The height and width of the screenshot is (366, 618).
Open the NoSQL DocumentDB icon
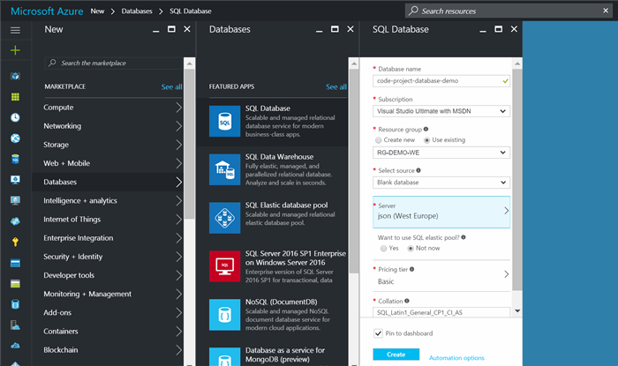click(224, 315)
